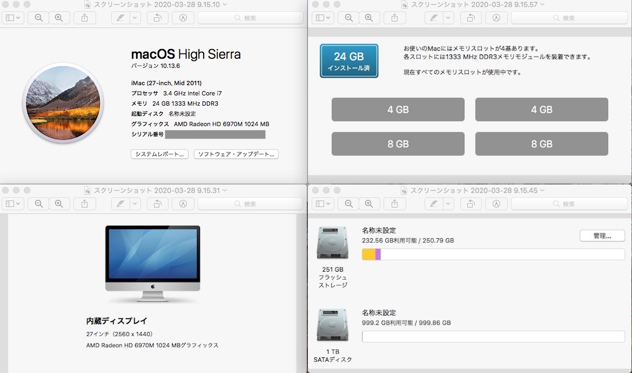
Task: Click the yellow segment of storage bar
Action: click(368, 254)
